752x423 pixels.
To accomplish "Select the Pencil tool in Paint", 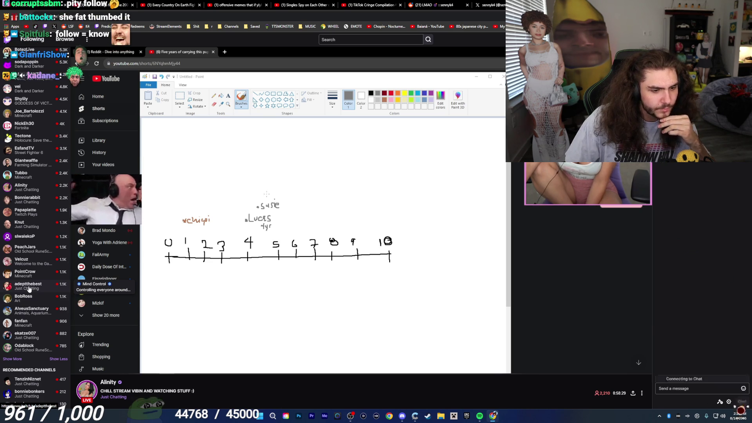I will [x=214, y=95].
